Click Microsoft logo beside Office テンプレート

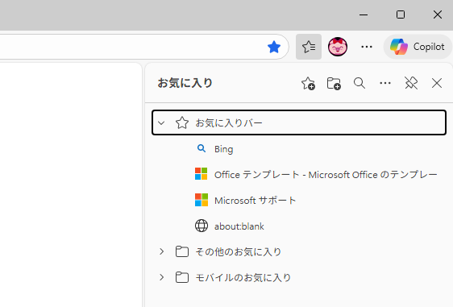pos(201,174)
